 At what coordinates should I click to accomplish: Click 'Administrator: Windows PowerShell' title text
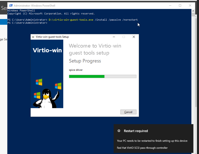point(35,6)
